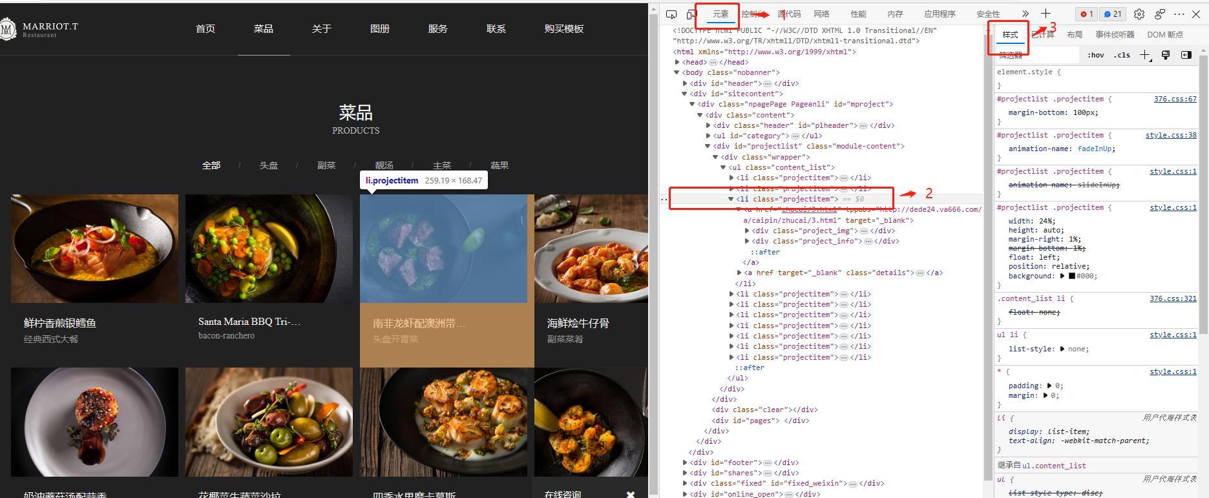Click ellipsis badge in div id="header" row
Image resolution: width=1209 pixels, height=498 pixels.
(768, 84)
